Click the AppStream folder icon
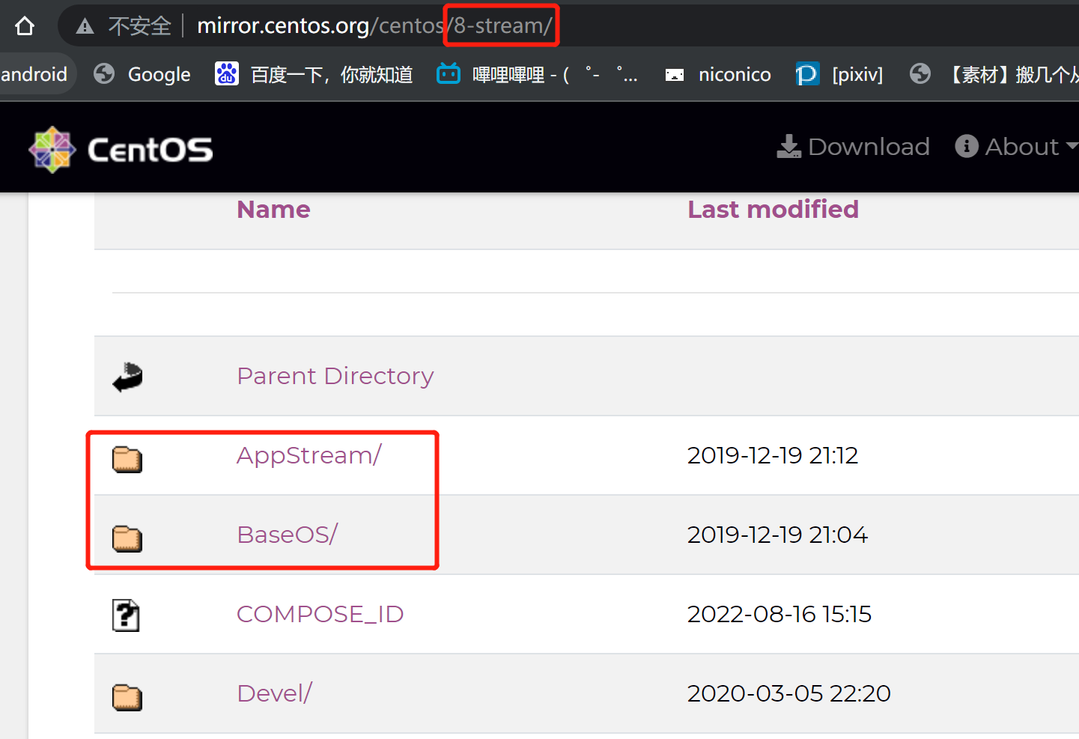Image resolution: width=1079 pixels, height=739 pixels. (x=127, y=459)
